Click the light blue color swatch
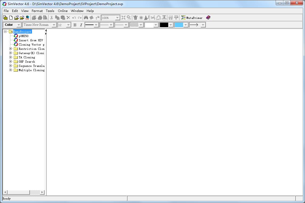The image size is (305, 203). click(179, 25)
